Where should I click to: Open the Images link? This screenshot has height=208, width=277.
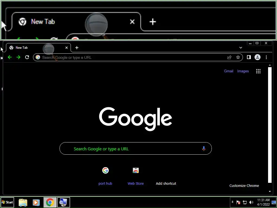243,71
